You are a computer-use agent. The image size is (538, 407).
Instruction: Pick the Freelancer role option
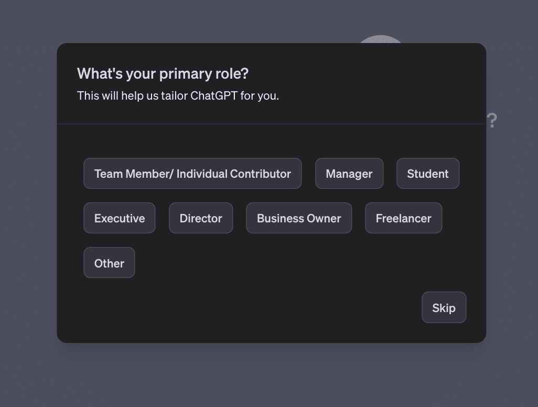[404, 218]
